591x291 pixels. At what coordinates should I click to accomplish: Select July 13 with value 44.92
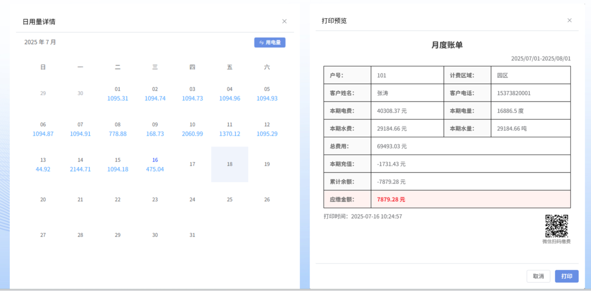(43, 164)
